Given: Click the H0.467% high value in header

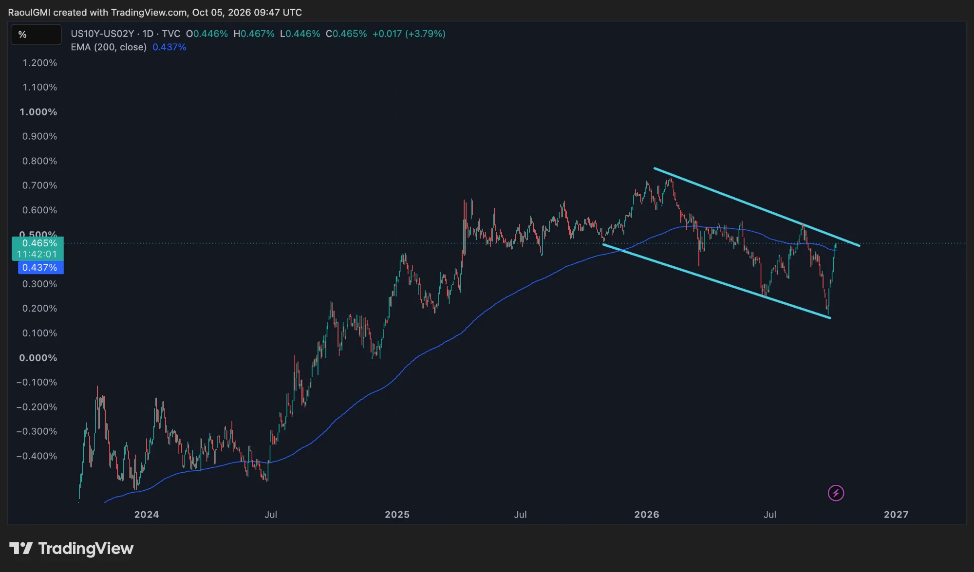Looking at the screenshot, I should [x=254, y=34].
